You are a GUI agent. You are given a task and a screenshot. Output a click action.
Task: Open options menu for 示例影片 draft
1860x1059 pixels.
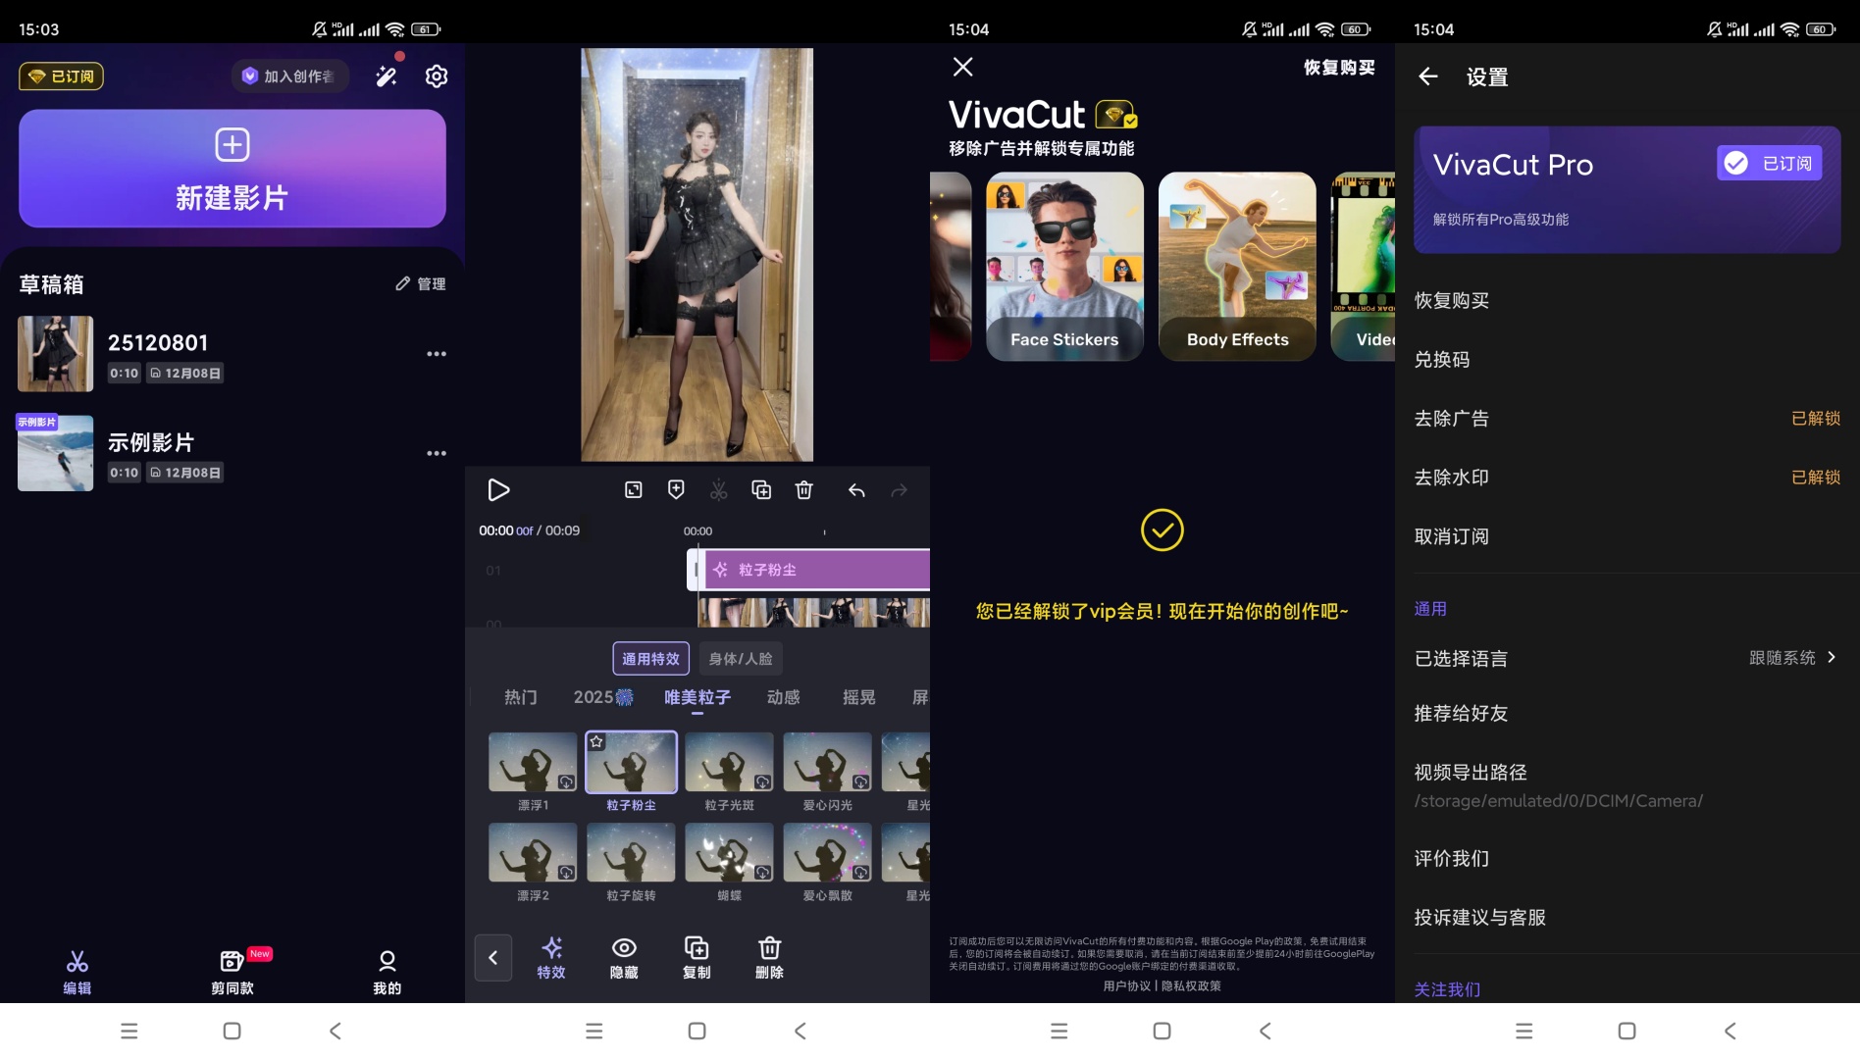coord(437,453)
